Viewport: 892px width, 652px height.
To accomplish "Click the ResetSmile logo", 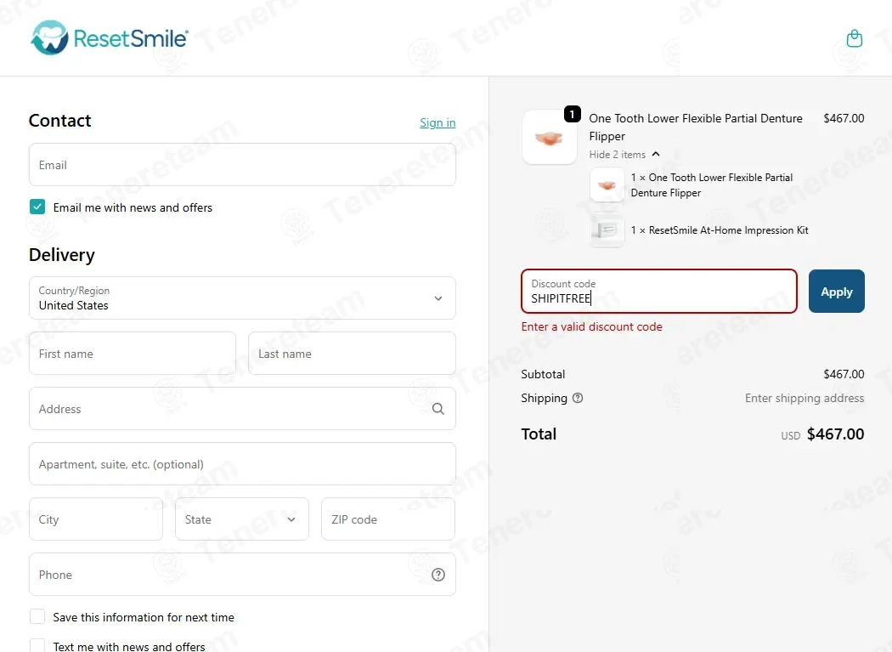I will pos(110,38).
